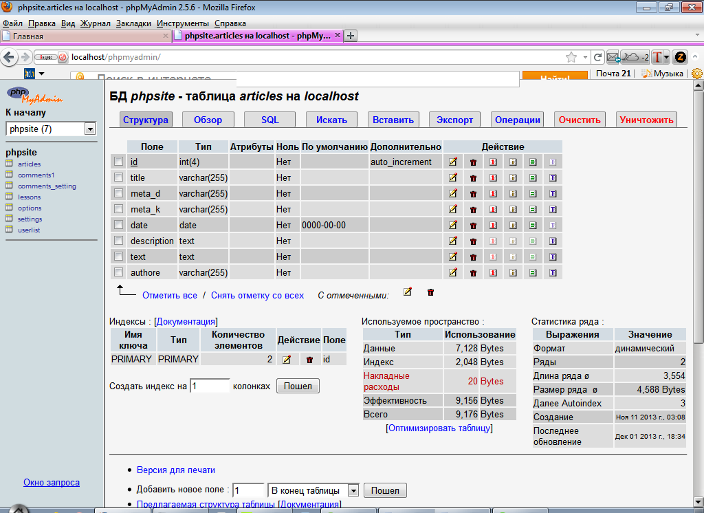Open Версия для печати link

tap(176, 470)
